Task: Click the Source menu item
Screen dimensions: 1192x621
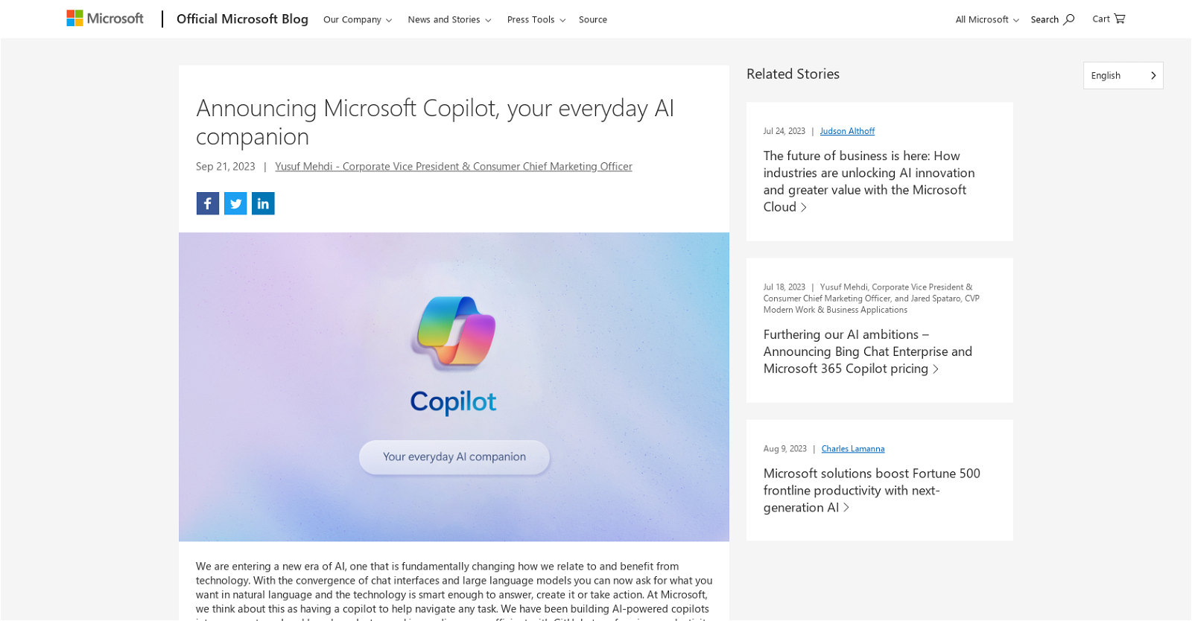Action: tap(592, 19)
